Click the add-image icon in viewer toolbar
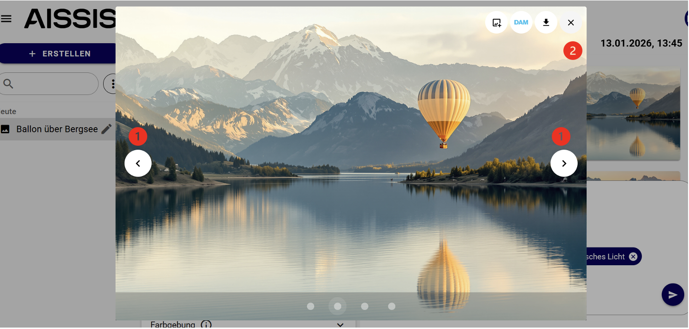Screen dimensions: 689x329 pos(497,23)
